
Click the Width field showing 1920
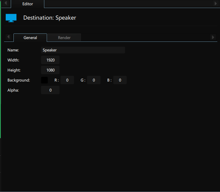tap(50, 60)
